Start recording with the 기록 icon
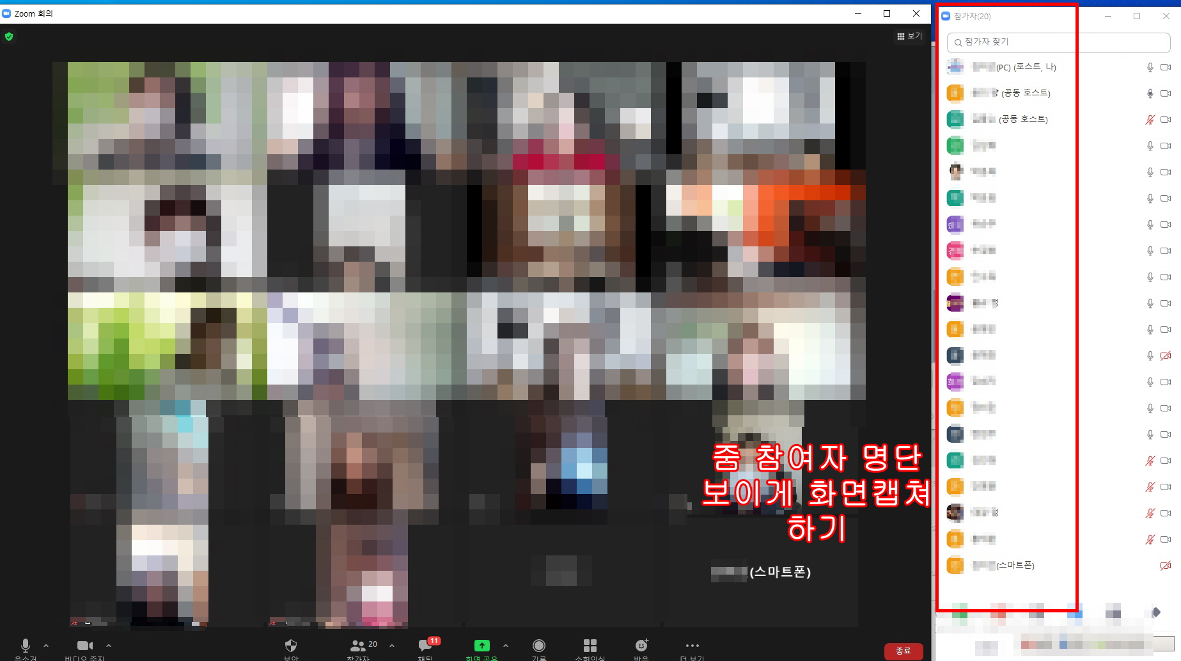This screenshot has height=661, width=1181. pyautogui.click(x=539, y=646)
